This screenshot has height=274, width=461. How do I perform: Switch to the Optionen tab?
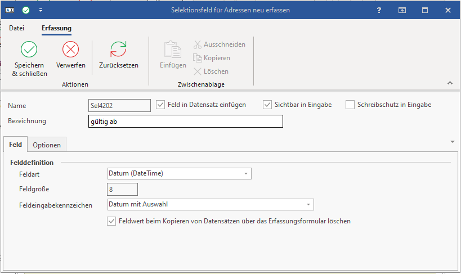47,145
